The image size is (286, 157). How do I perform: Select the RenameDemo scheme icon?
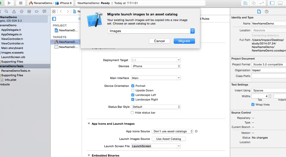tap(31, 3)
